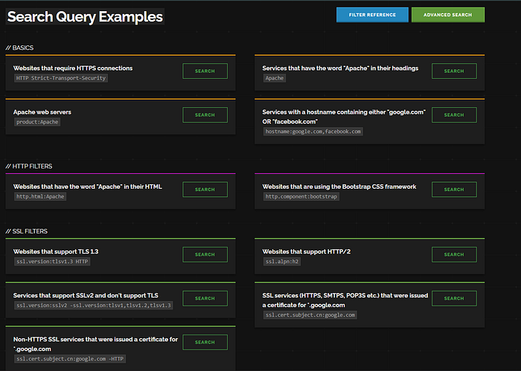Image resolution: width=521 pixels, height=371 pixels.
Task: Click the http.component:bootstrap query code
Action: [x=302, y=196]
